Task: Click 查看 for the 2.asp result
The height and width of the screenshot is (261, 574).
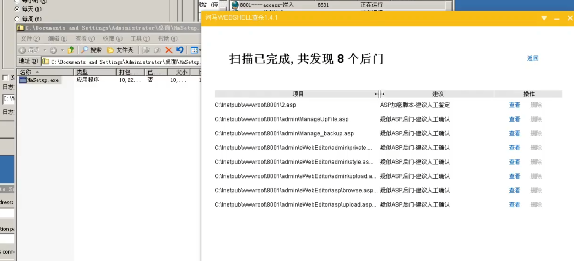Action: [x=514, y=105]
